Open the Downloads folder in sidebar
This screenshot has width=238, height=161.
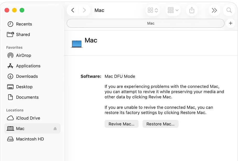[27, 76]
